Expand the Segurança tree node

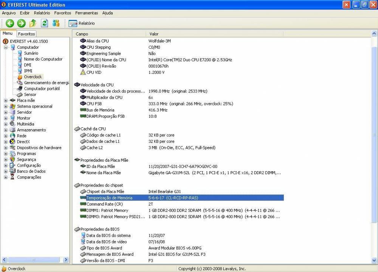pos(6,159)
